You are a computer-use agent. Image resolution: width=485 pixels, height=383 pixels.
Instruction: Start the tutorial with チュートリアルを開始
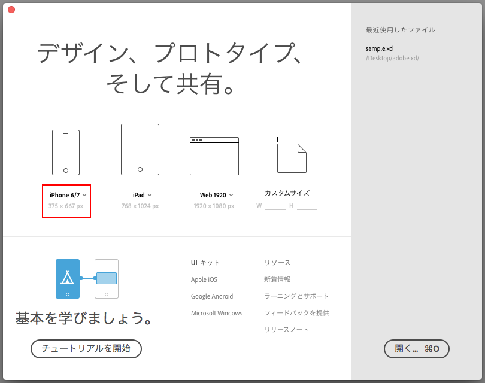click(86, 349)
